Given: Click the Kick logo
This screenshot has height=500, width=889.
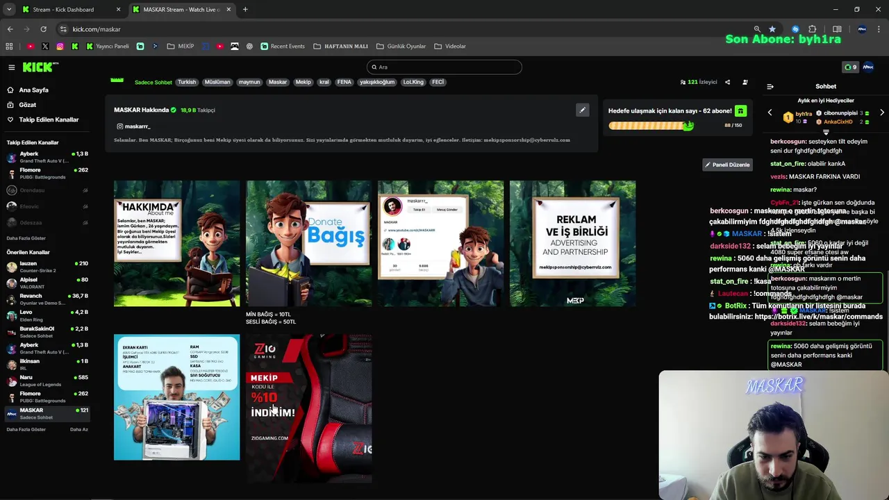Looking at the screenshot, I should (40, 67).
